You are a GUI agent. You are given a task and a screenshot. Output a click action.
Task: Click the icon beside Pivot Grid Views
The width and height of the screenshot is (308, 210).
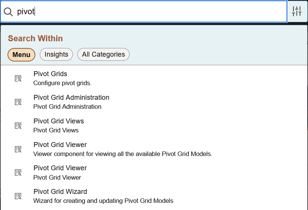click(18, 126)
